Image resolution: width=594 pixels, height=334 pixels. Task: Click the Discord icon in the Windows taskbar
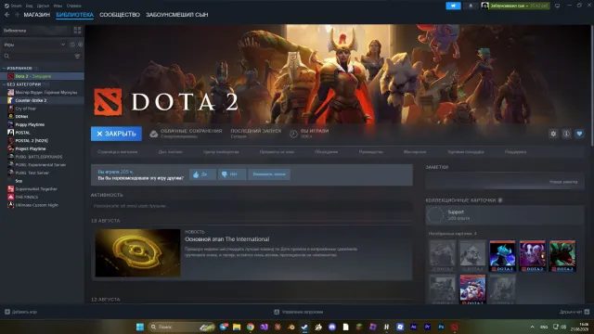click(x=332, y=327)
